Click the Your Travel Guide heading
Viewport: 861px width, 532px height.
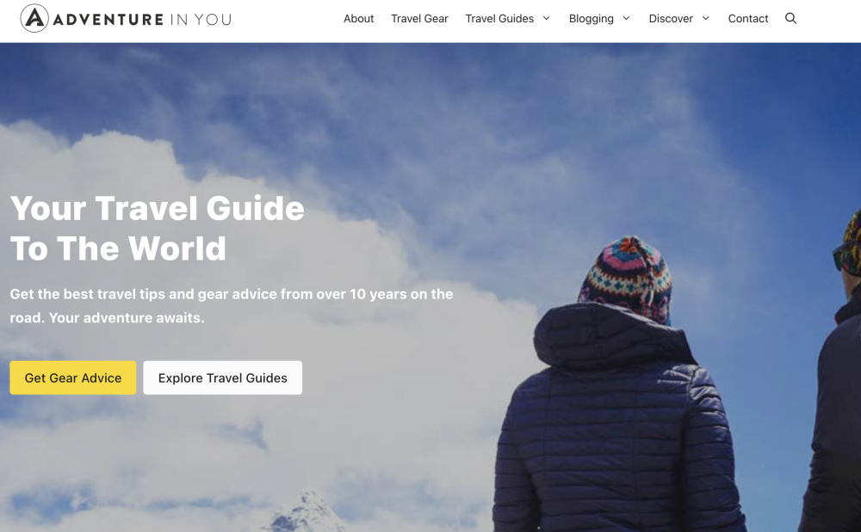[157, 229]
